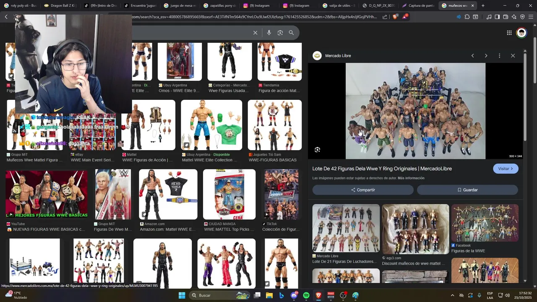Click the address bar URL
Image resolution: width=537 pixels, height=302 pixels.
click(x=255, y=17)
